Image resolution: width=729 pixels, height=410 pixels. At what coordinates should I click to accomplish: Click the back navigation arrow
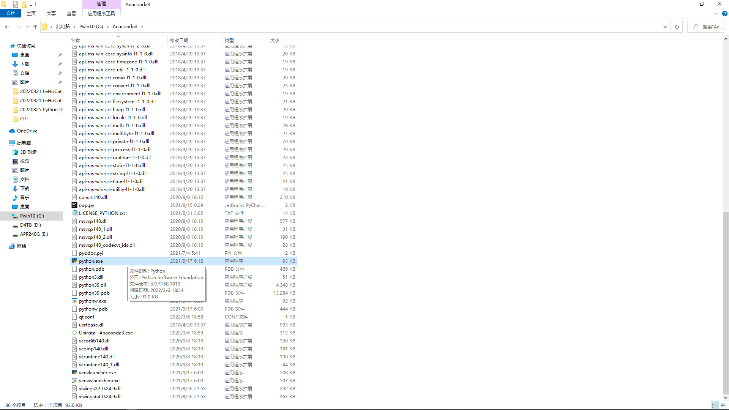pyautogui.click(x=7, y=27)
